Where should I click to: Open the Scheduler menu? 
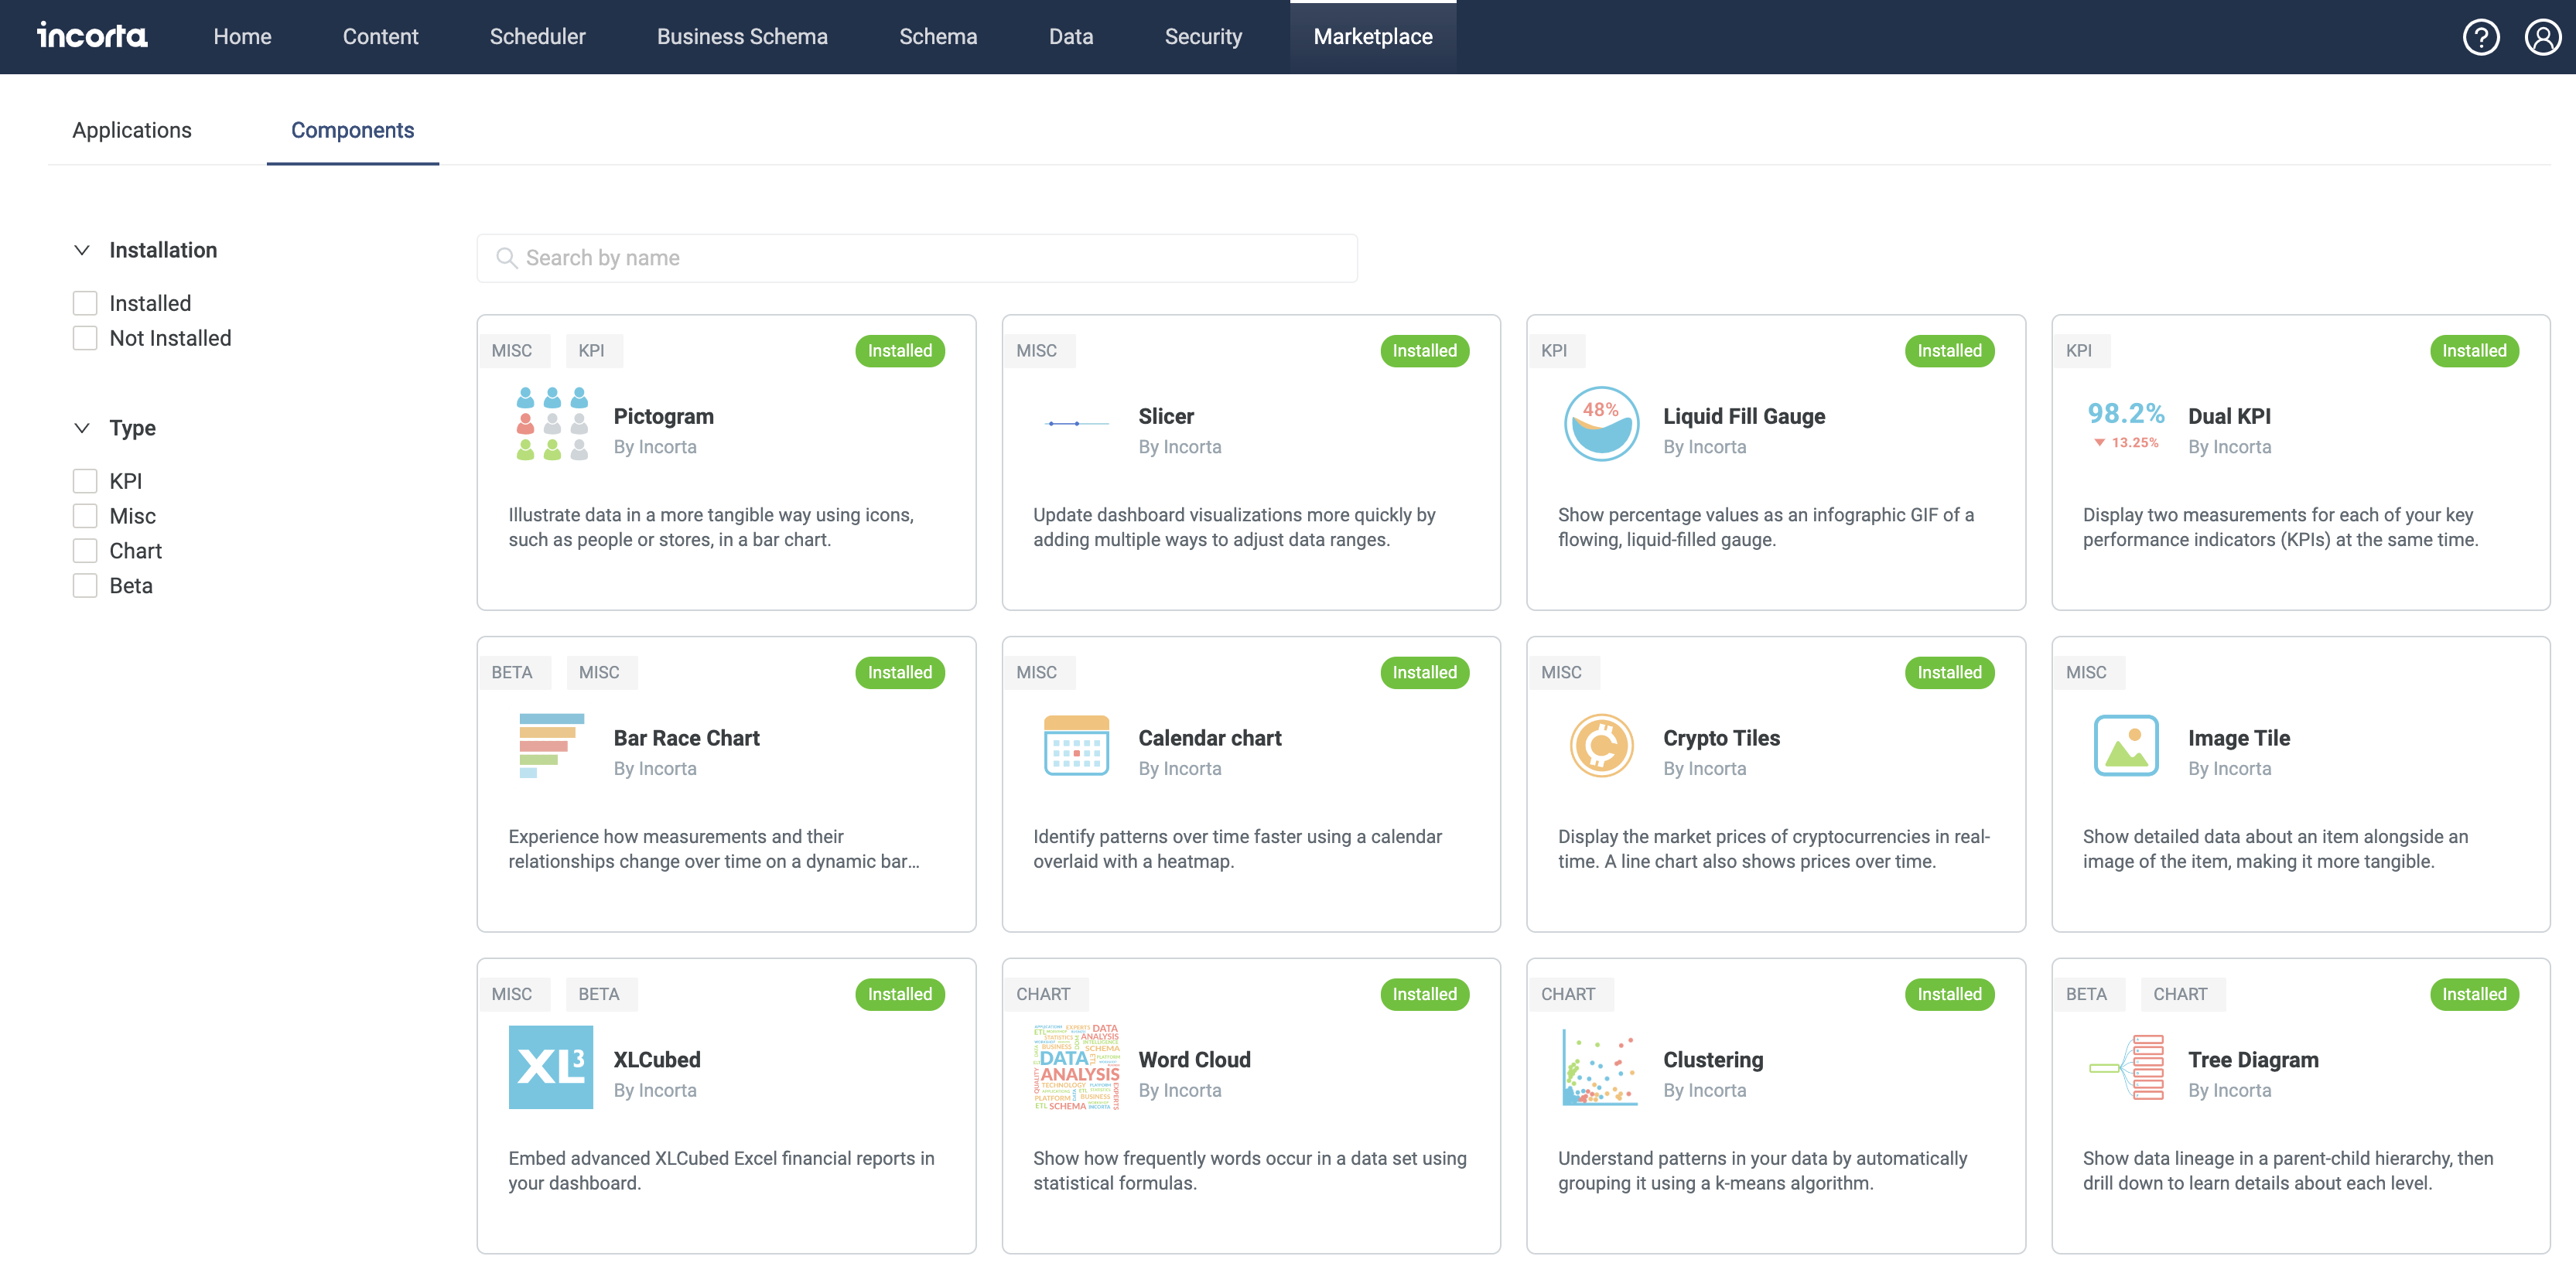(537, 37)
